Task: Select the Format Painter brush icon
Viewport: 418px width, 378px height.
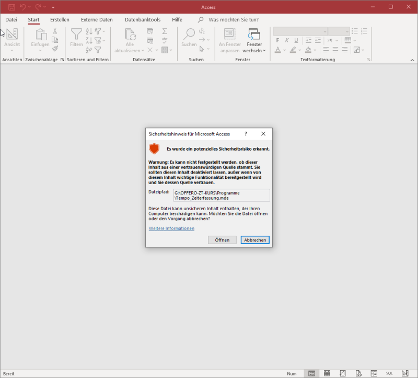Action: 55,49
